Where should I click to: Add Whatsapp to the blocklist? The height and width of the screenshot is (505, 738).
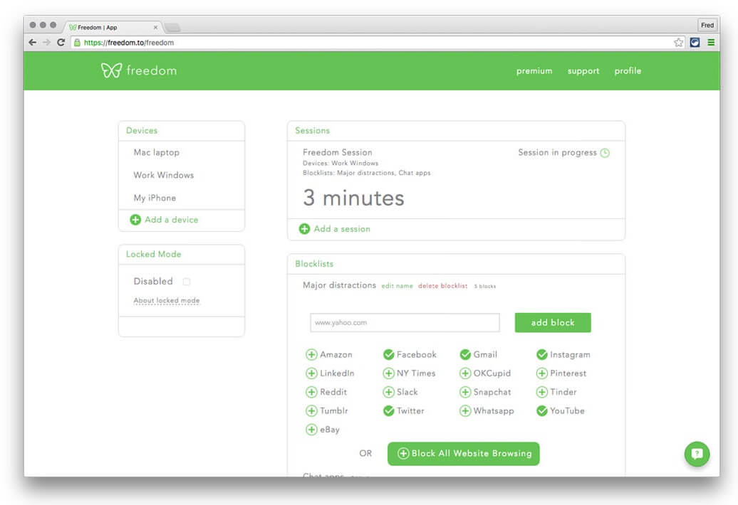click(465, 410)
